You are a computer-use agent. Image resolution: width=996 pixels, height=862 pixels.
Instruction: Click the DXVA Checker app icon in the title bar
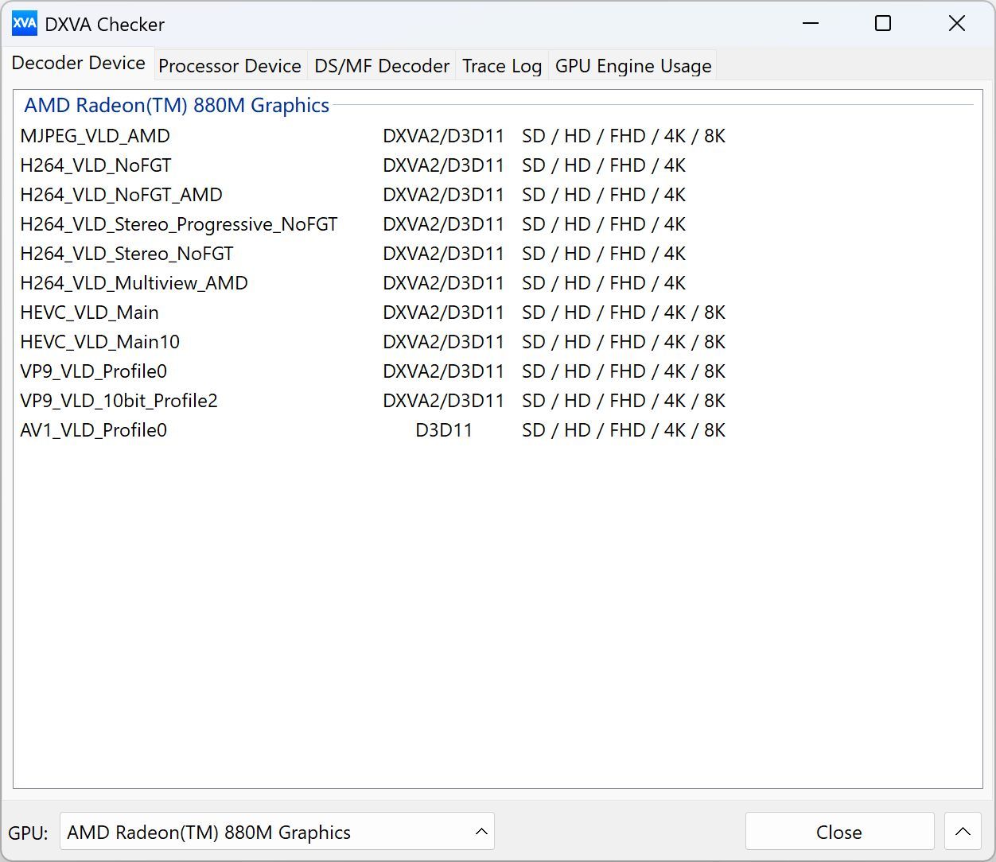(x=25, y=24)
